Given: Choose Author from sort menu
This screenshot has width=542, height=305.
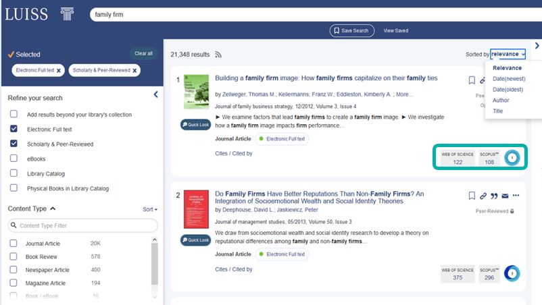Looking at the screenshot, I should tap(501, 101).
